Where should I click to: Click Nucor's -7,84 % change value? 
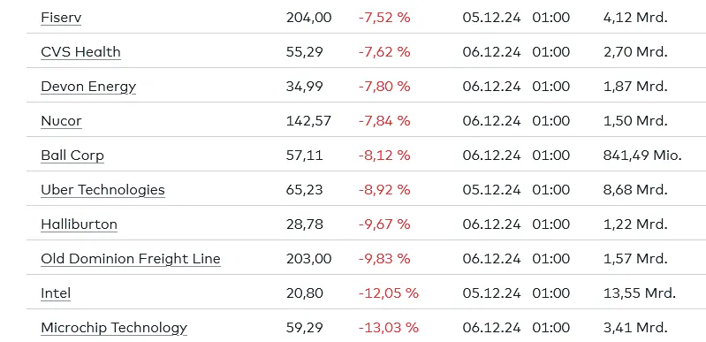point(384,121)
